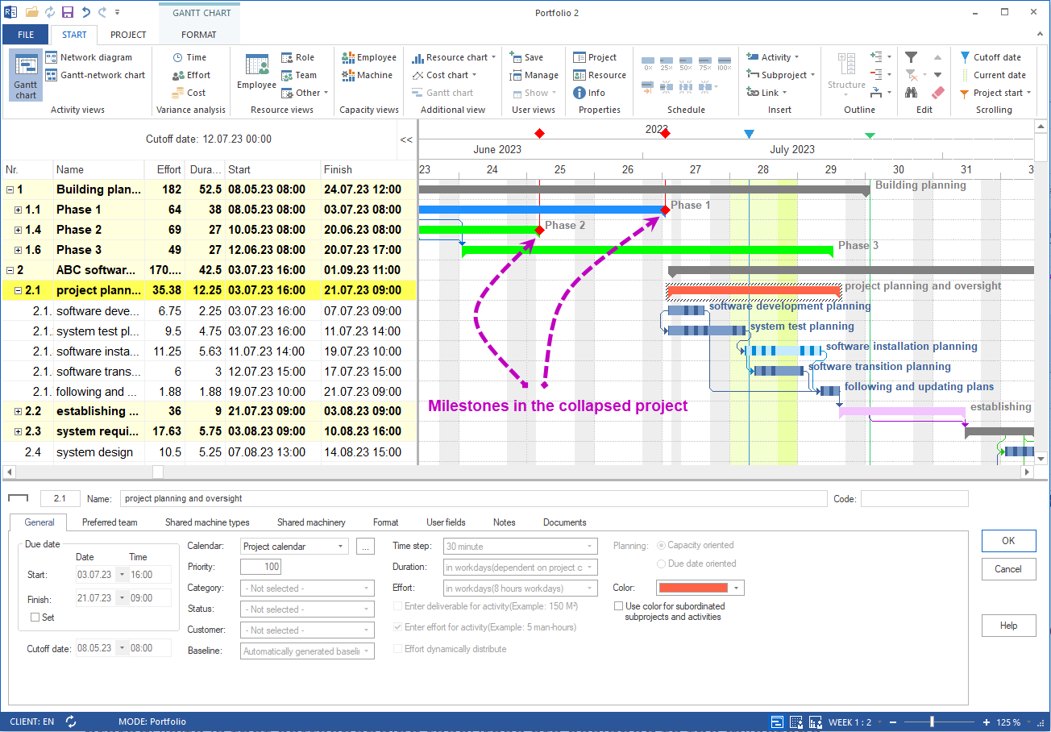Save the current user view
The image size is (1051, 732).
click(527, 57)
